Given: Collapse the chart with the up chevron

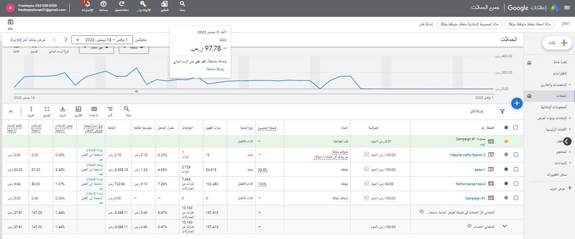Looking at the screenshot, I should pyautogui.click(x=11, y=111).
